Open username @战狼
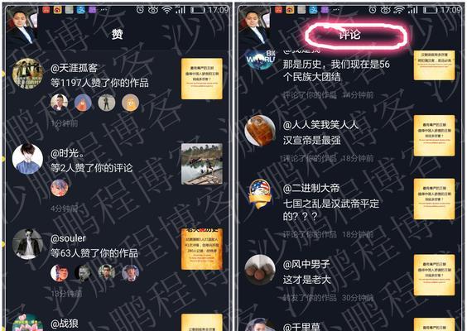The image size is (467, 331). click(65, 324)
